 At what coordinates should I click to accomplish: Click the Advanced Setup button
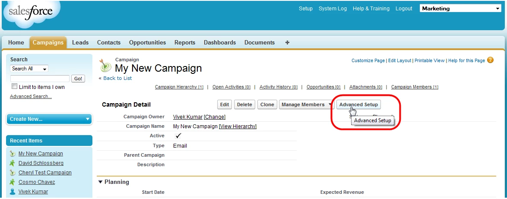coord(358,104)
